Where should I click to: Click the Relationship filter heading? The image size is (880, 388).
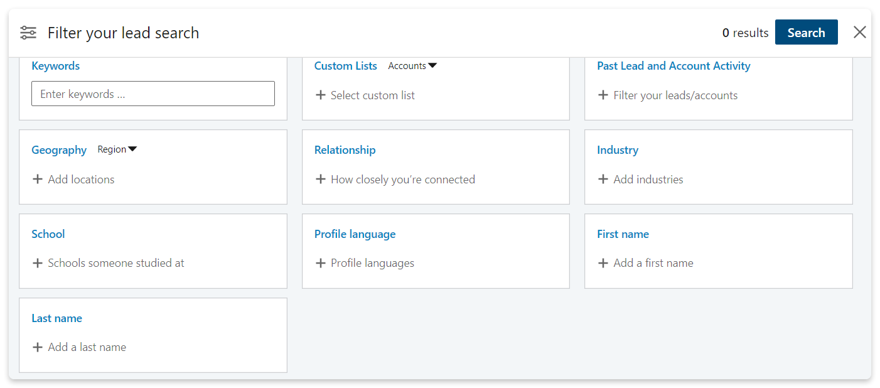click(345, 150)
